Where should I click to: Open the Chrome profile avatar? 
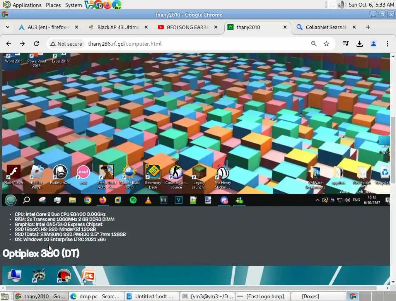[374, 44]
